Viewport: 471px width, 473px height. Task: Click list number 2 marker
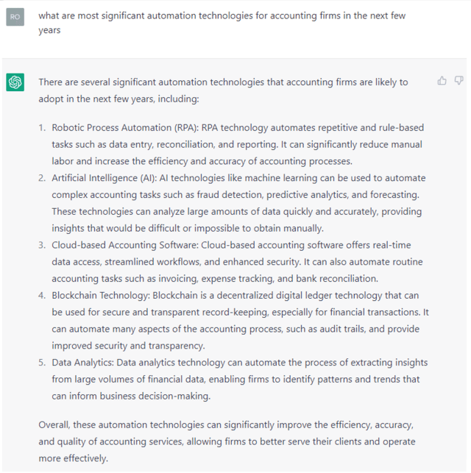click(x=42, y=178)
